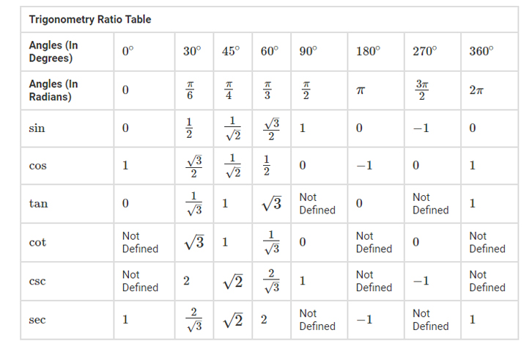Select the 180° column header

[368, 51]
